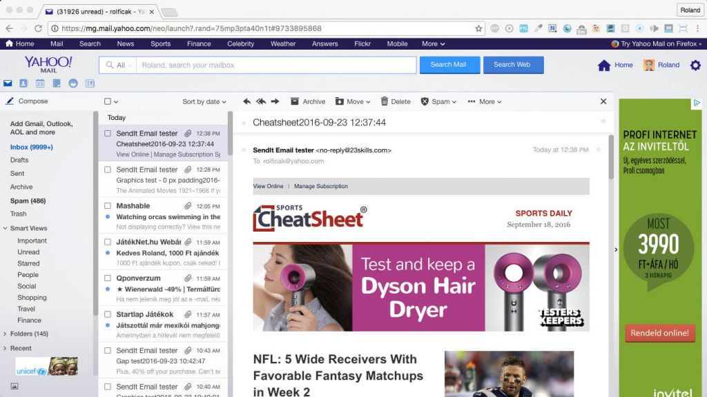The image size is (707, 397).
Task: Open the Move dropdown menu
Action: click(x=353, y=101)
